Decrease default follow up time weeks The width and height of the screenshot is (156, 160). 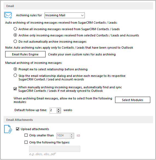tap(58, 112)
